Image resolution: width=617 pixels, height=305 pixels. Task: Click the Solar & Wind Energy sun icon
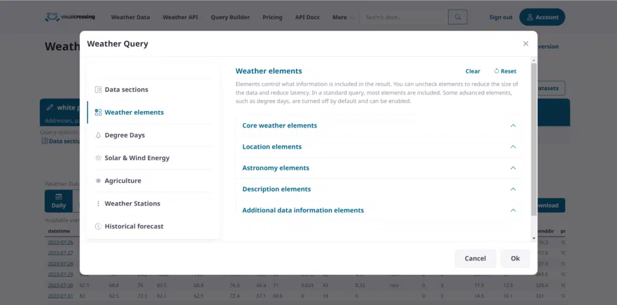point(98,158)
